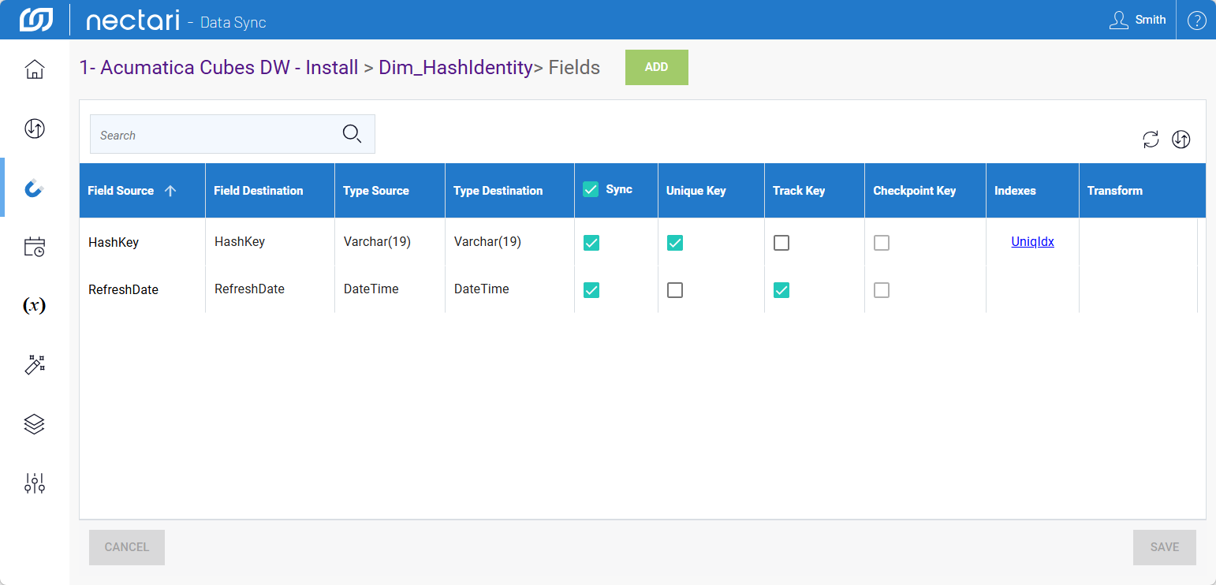Open the magic wand icon
The height and width of the screenshot is (585, 1216).
(35, 364)
